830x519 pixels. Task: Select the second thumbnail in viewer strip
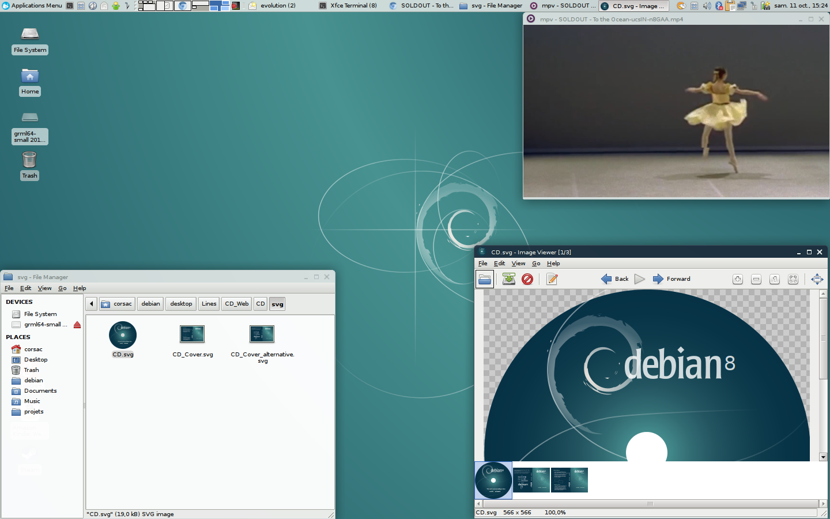(x=531, y=480)
